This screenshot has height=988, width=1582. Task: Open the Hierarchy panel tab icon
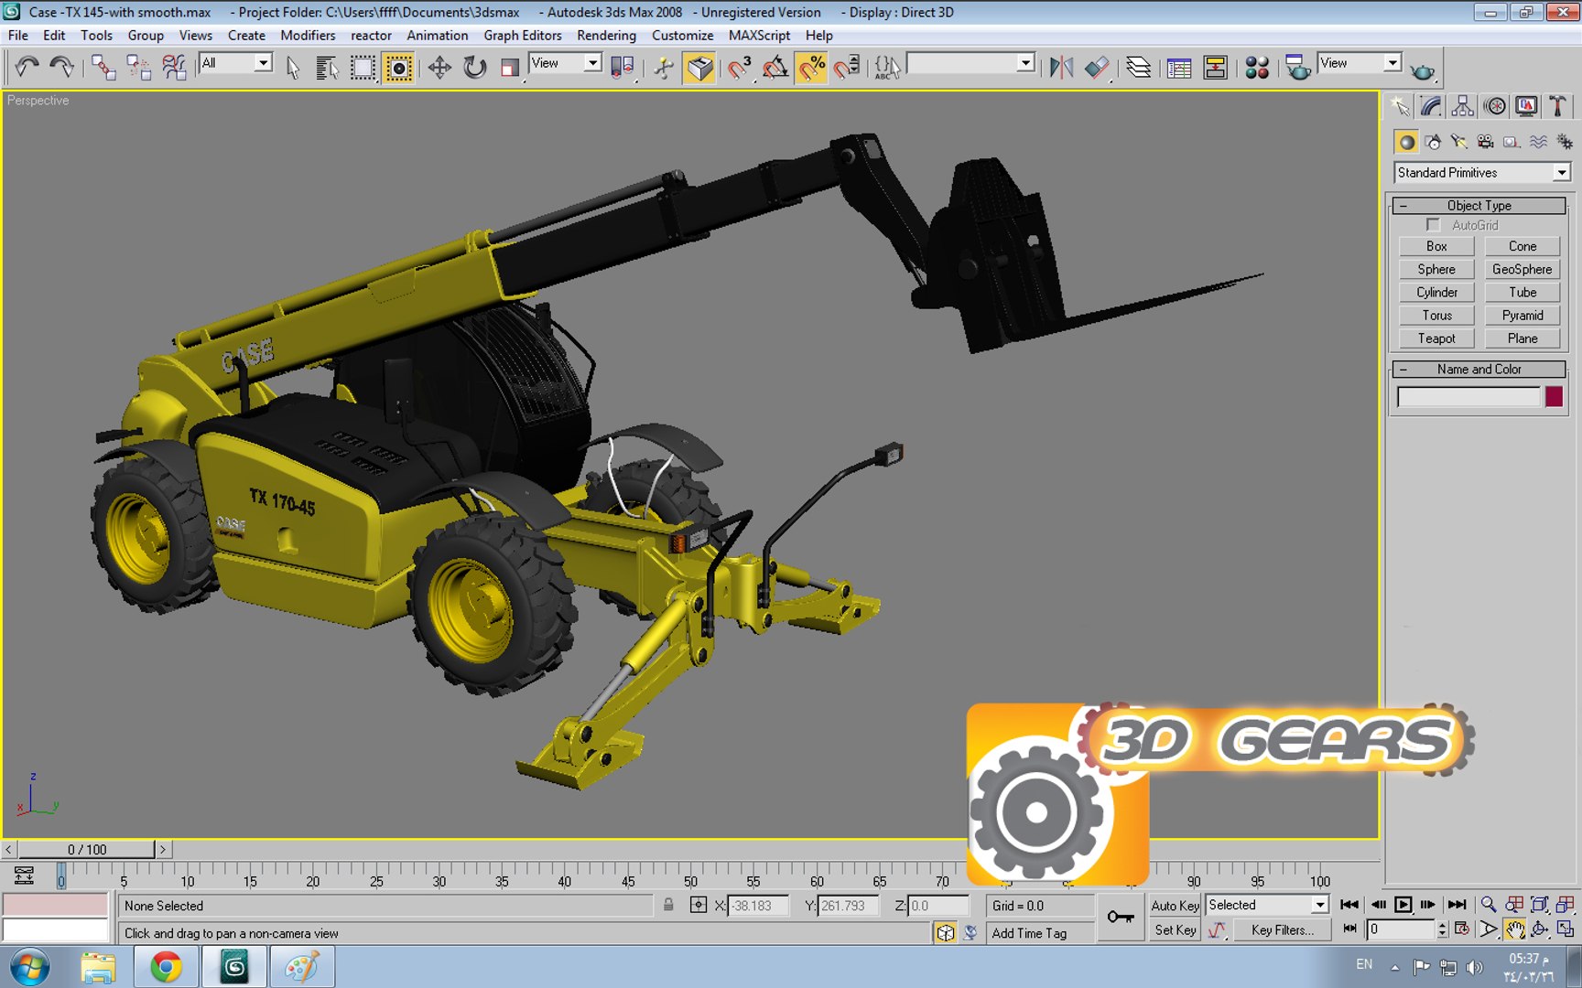[x=1462, y=106]
